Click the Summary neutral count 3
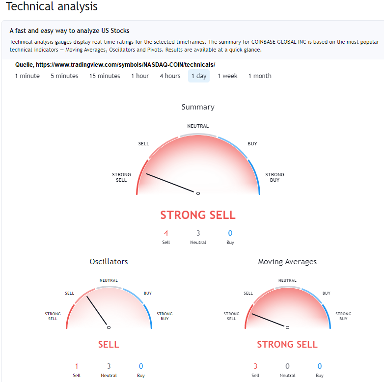The width and height of the screenshot is (384, 382). point(198,233)
